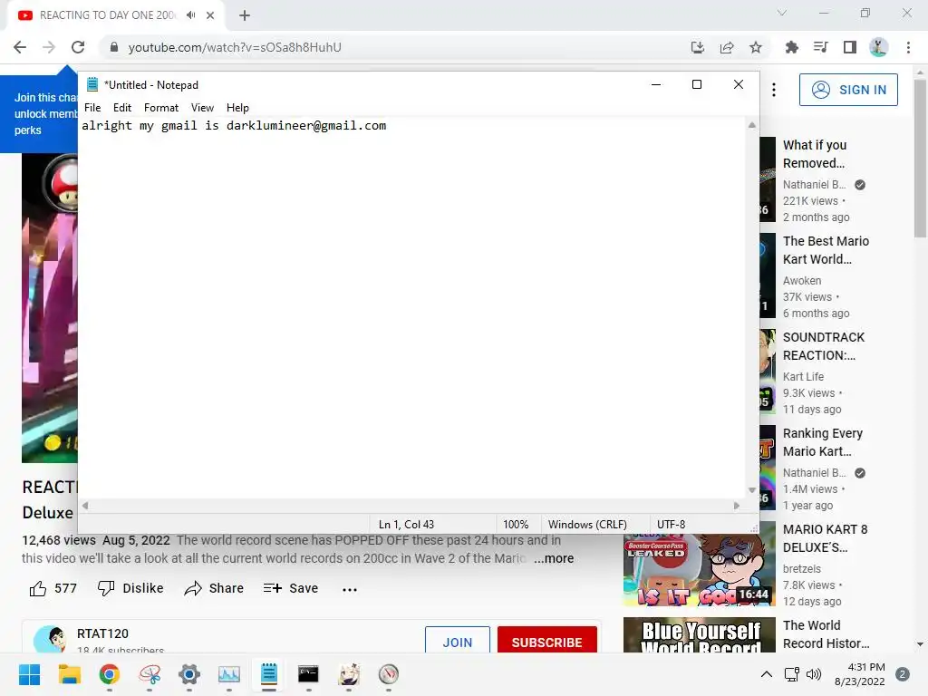Click the Notepad title bar icon
This screenshot has height=696, width=928.
92,84
